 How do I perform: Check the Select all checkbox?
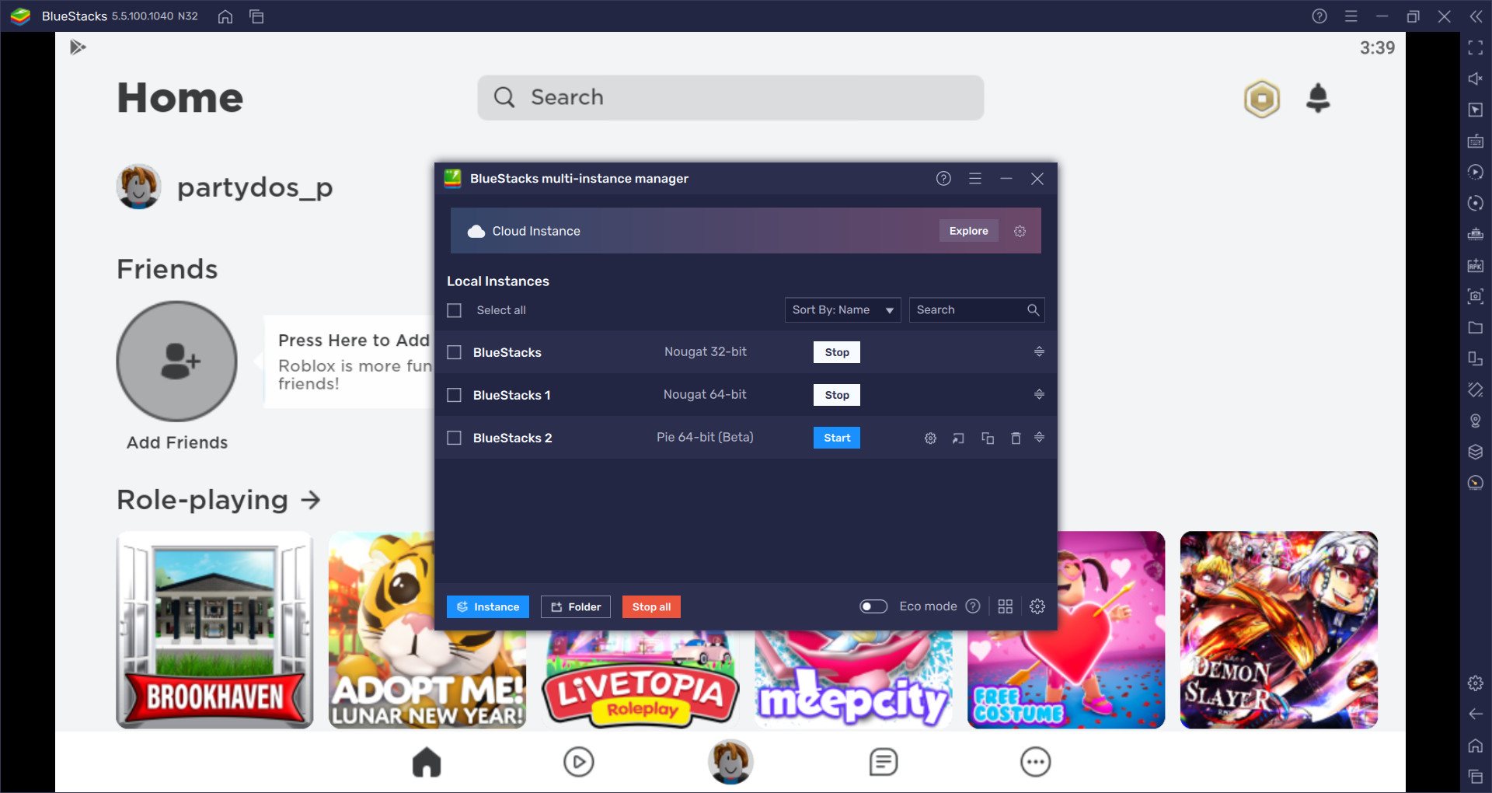455,310
